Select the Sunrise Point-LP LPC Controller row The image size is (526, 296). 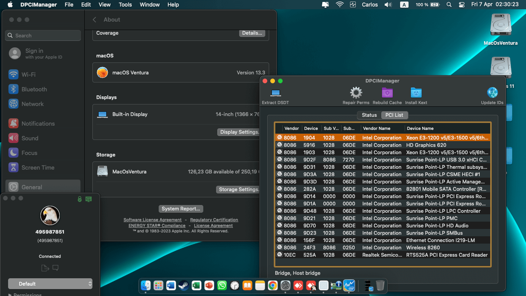(x=383, y=211)
